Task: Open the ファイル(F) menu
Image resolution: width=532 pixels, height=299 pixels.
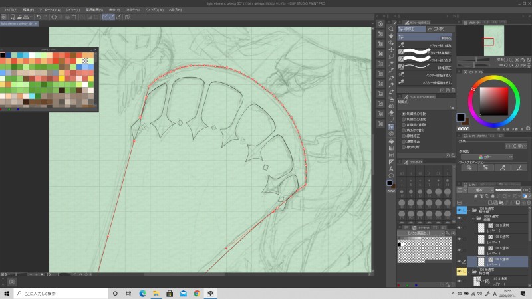Action: coord(10,10)
